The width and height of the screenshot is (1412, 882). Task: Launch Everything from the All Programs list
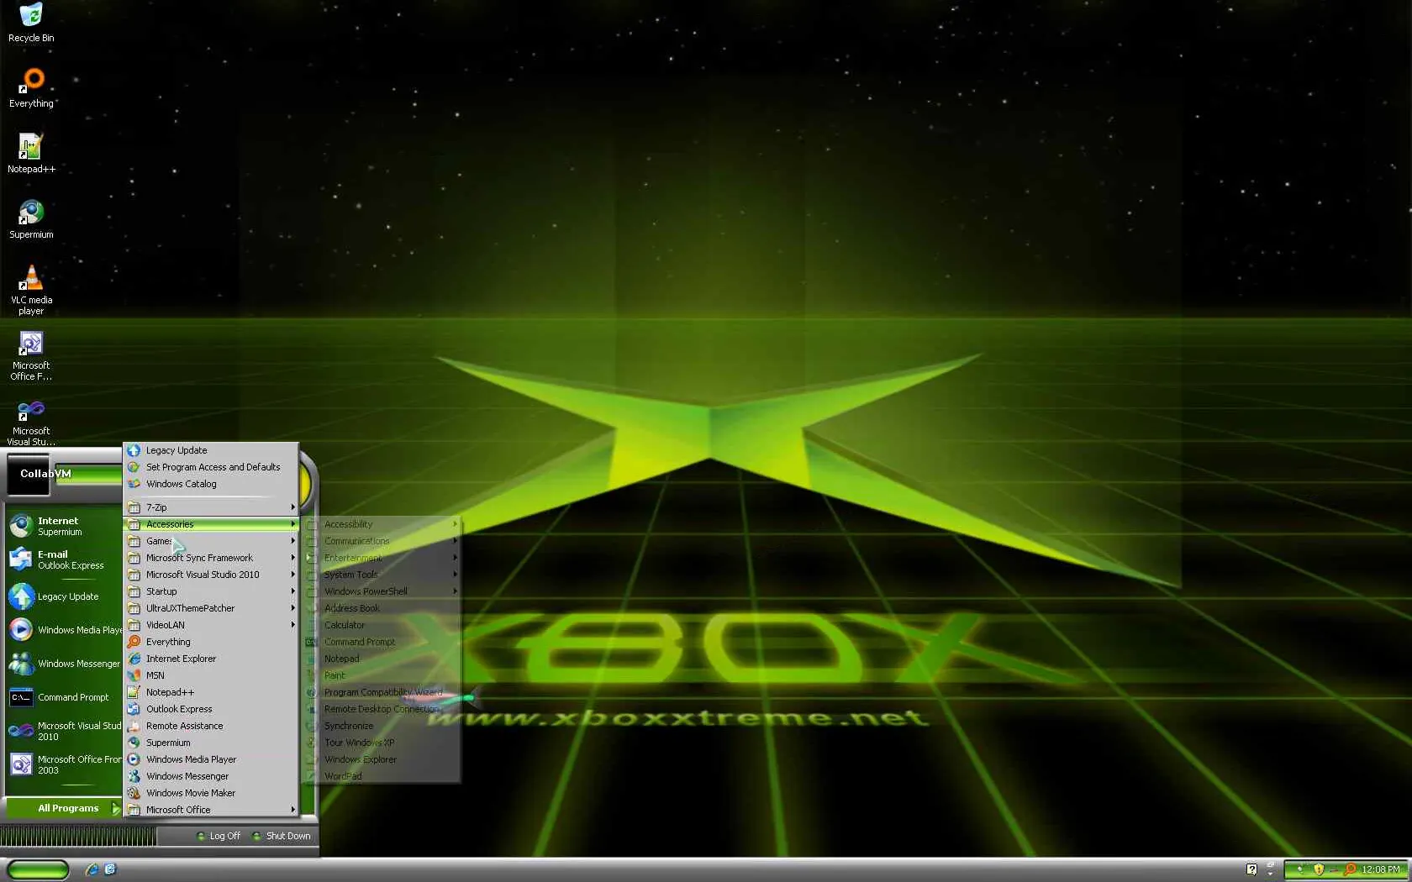point(211,642)
